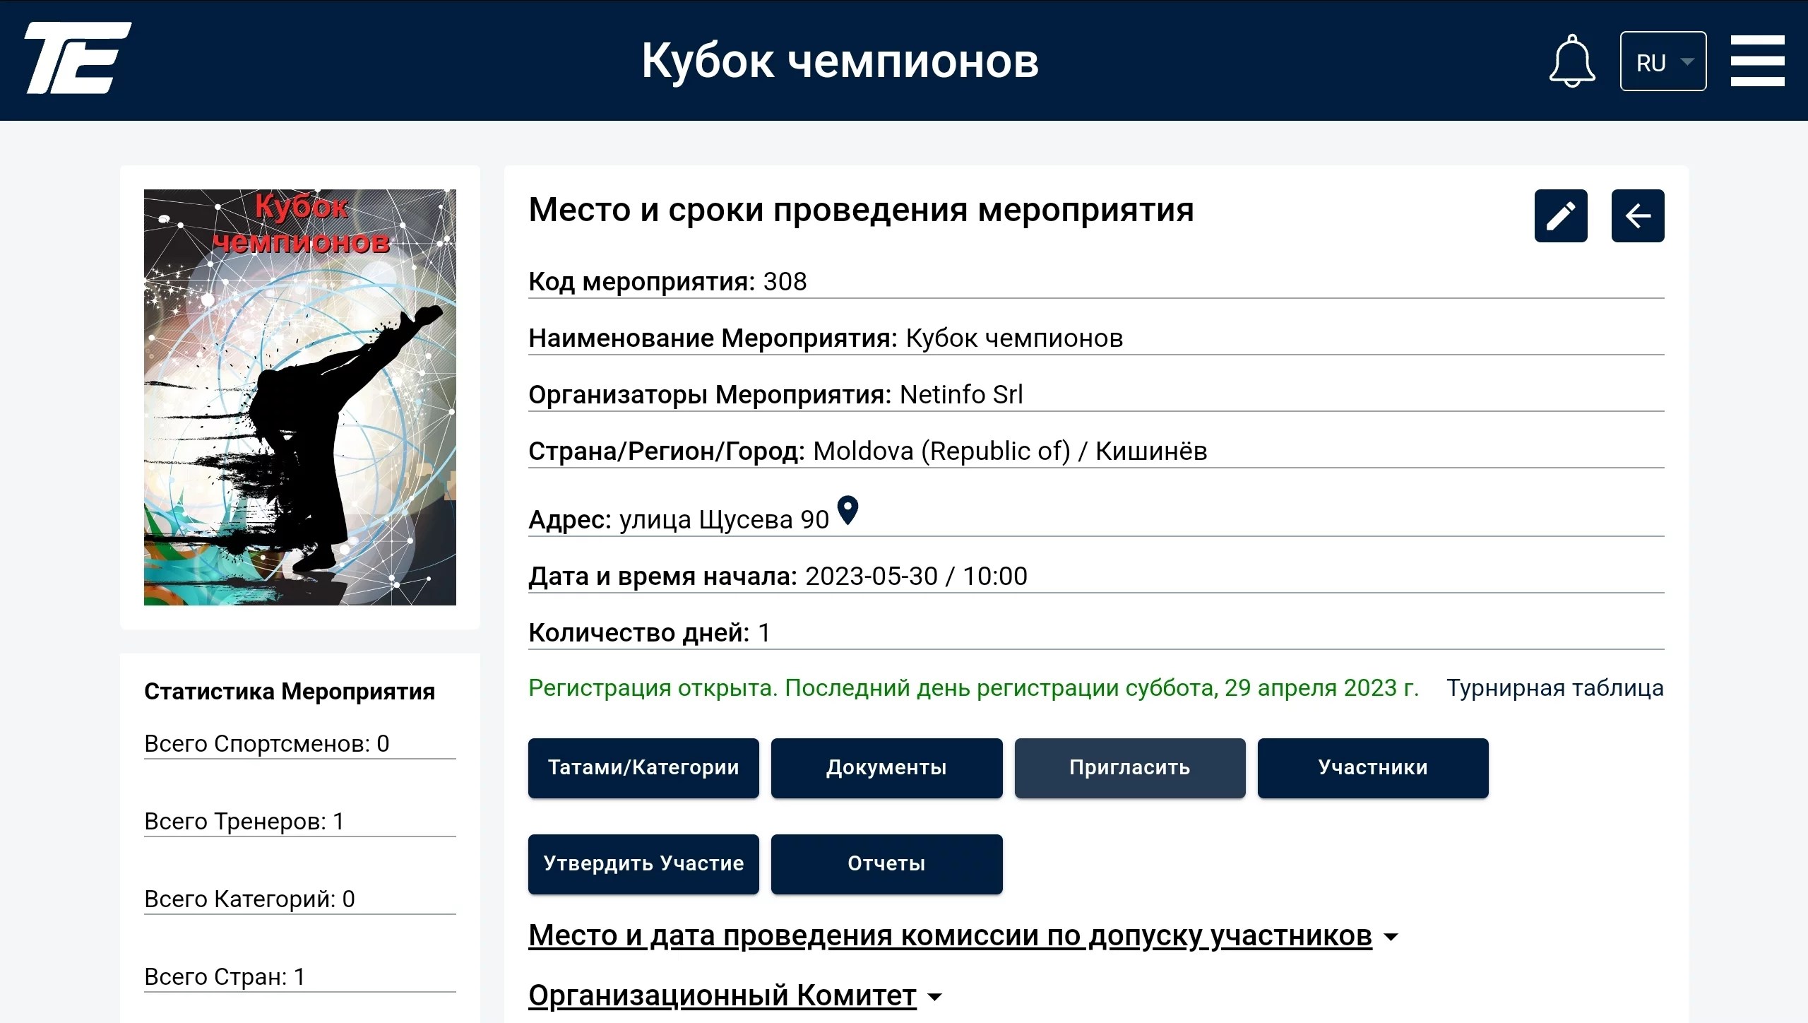Open notifications bell

click(x=1571, y=61)
